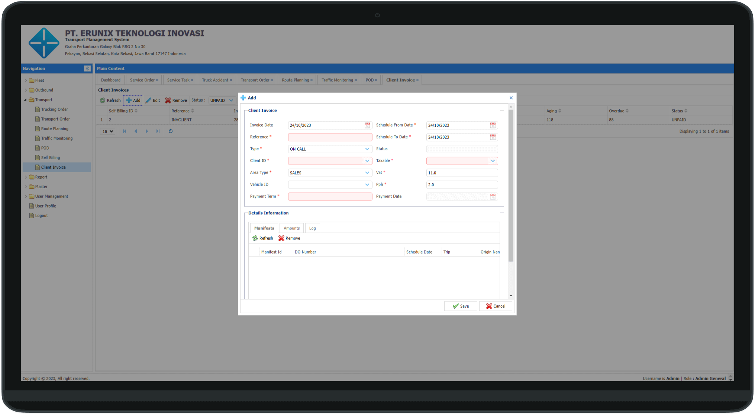Sort by the Overdue column arrows
755x415 pixels.
[x=627, y=111]
